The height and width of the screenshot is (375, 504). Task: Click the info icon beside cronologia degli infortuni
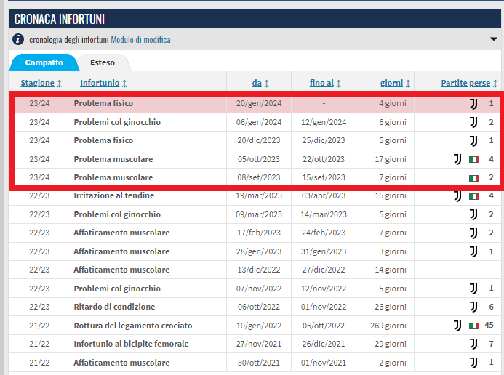tap(18, 39)
